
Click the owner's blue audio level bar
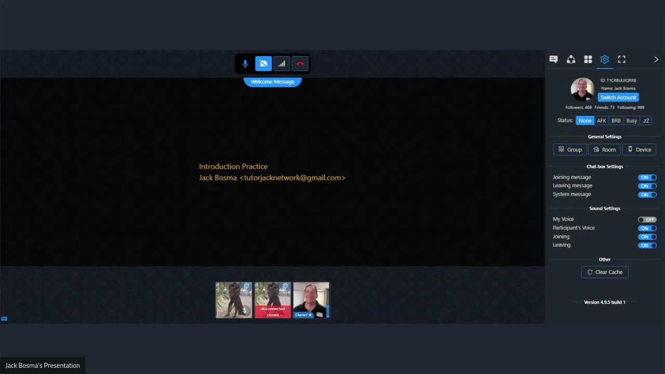coord(327,311)
